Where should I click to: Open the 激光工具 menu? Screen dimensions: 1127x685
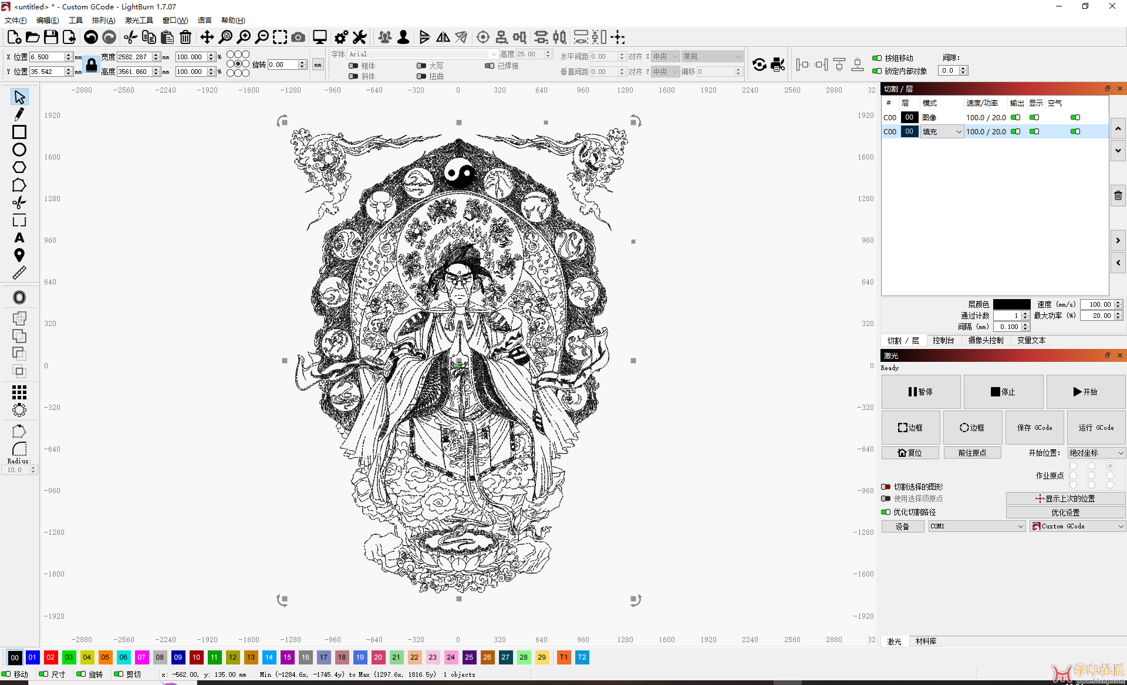click(x=139, y=20)
